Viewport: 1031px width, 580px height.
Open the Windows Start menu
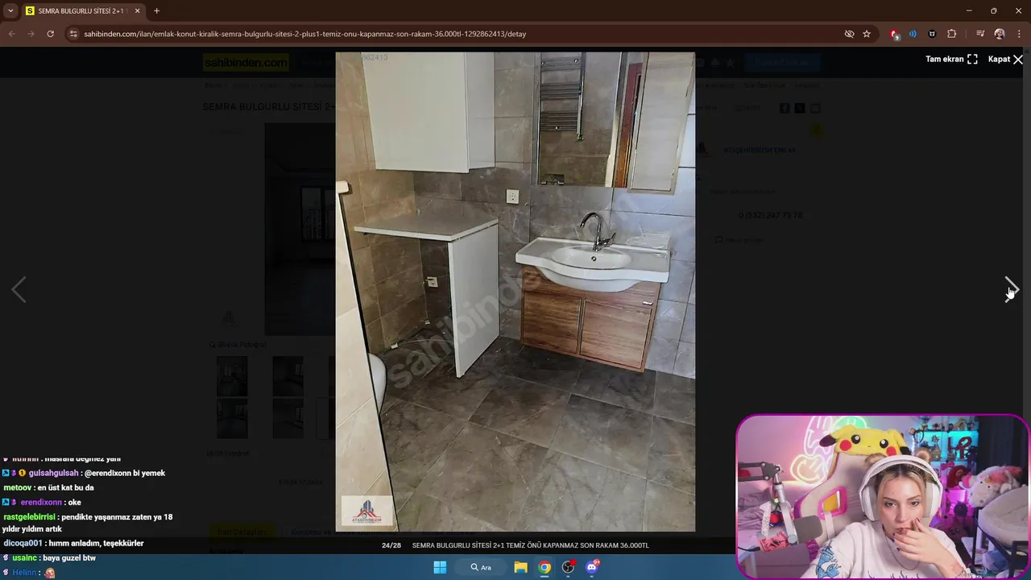click(440, 567)
